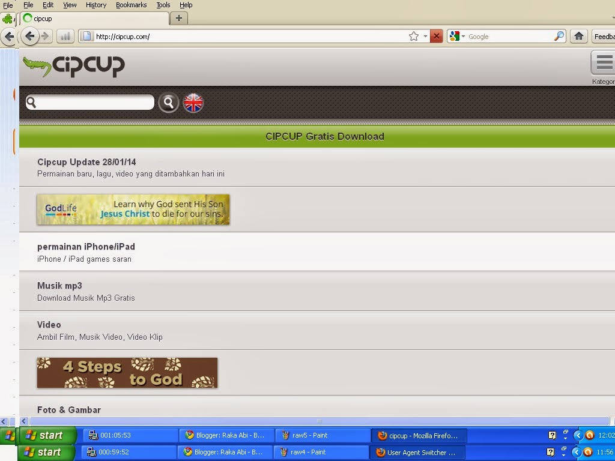615x461 pixels.
Task: Click the page identity icon before the URL
Action: tap(87, 37)
